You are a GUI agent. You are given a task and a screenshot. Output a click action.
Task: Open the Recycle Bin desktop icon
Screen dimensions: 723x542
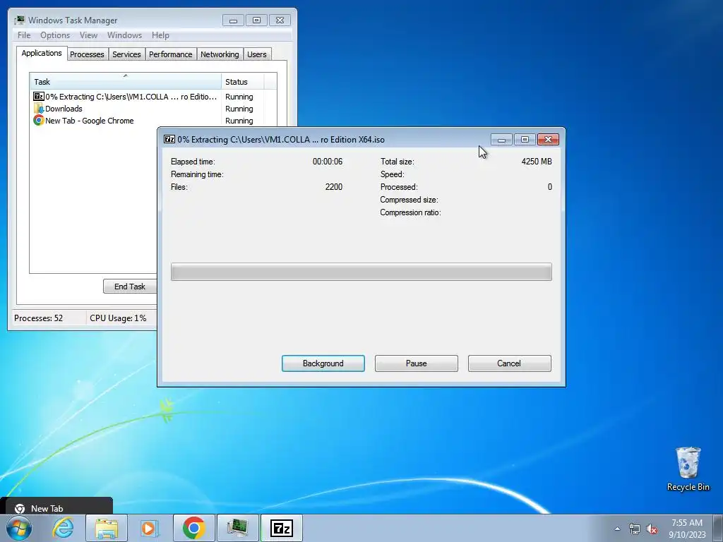pos(688,469)
